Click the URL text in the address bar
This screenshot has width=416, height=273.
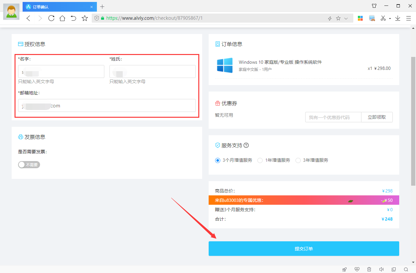154,18
